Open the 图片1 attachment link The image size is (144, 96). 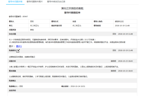coord(19,46)
